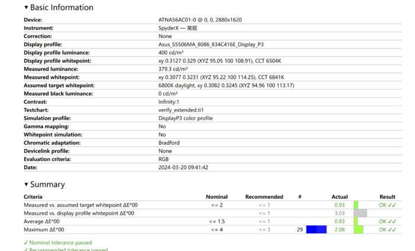The height and width of the screenshot is (251, 415).
Task: Click OK checkmarks for assumed target whitepoint row
Action: click(387, 205)
